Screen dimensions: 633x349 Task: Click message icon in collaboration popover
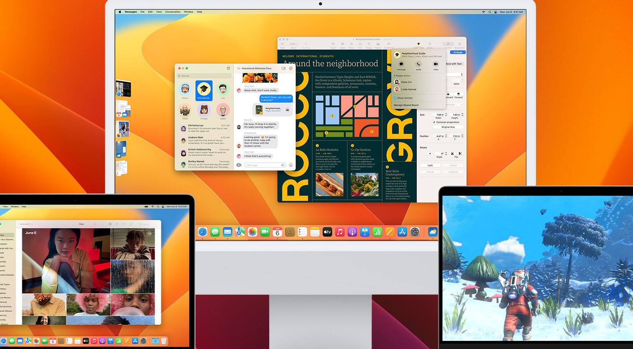point(401,64)
